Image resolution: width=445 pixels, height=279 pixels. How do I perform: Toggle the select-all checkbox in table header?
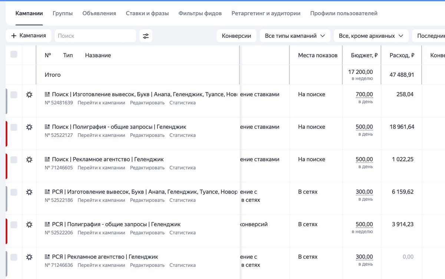(x=14, y=54)
